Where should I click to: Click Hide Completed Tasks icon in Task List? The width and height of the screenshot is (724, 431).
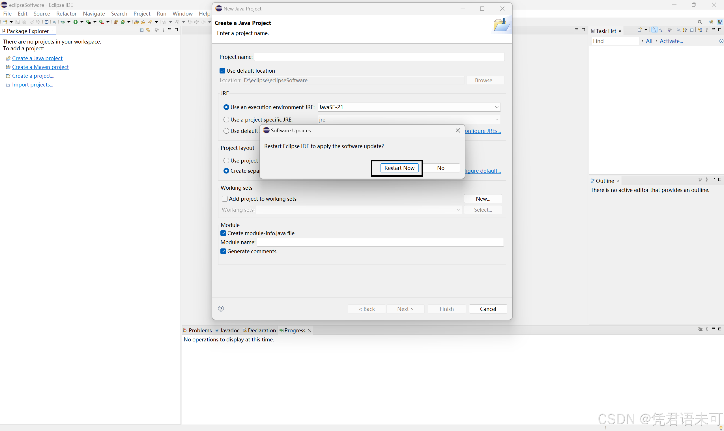point(678,30)
